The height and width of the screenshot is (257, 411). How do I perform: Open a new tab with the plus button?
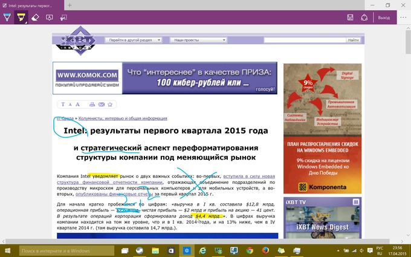[x=70, y=5]
